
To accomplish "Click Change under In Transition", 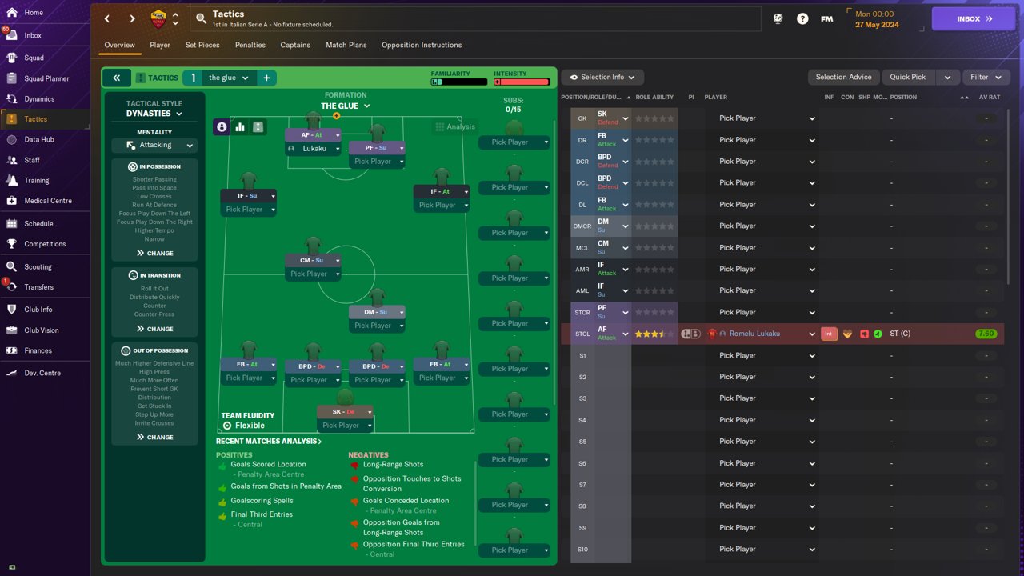I will 154,329.
